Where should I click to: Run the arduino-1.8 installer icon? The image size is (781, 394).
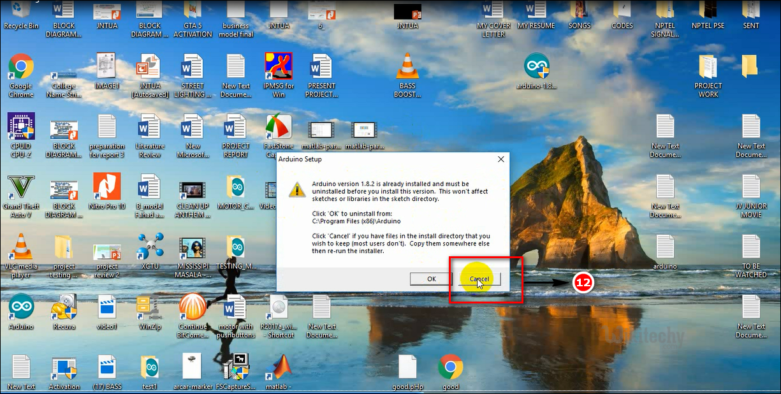pyautogui.click(x=536, y=67)
